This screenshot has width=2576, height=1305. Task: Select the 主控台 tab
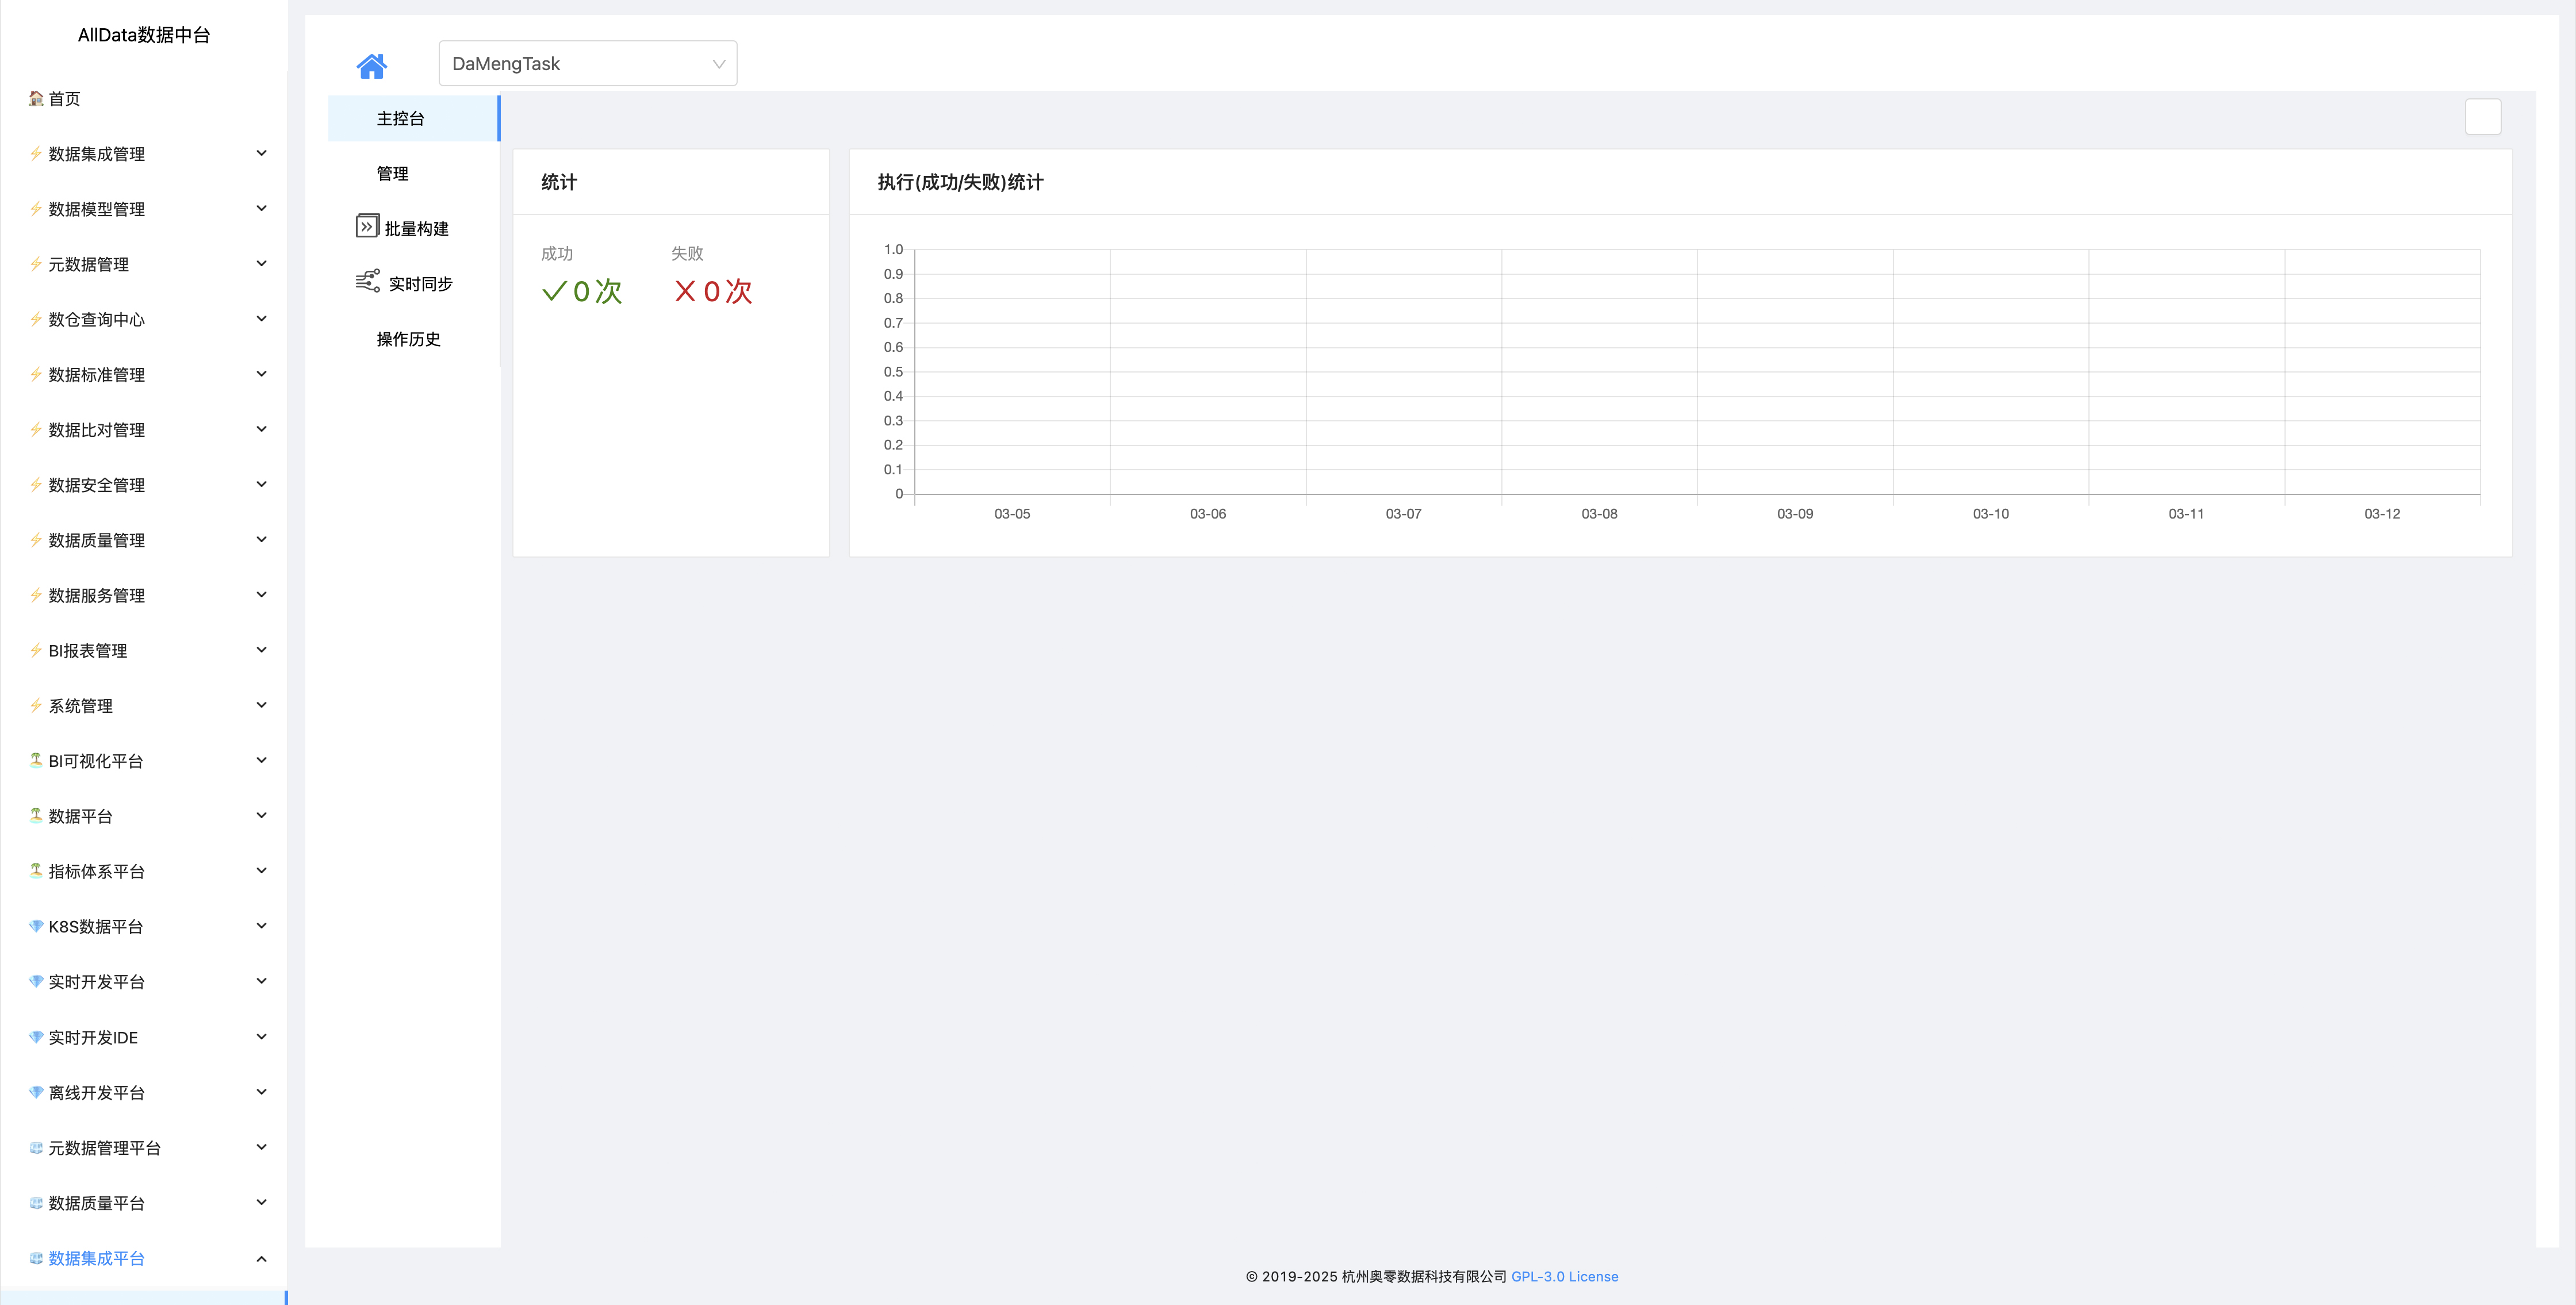click(401, 118)
